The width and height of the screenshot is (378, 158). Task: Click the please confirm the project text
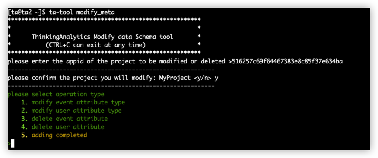click(82, 78)
